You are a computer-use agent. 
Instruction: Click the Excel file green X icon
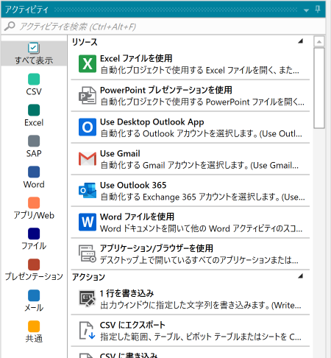click(88, 64)
